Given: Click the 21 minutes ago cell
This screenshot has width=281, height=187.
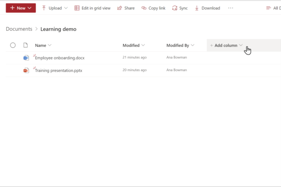Looking at the screenshot, I should click(x=134, y=57).
